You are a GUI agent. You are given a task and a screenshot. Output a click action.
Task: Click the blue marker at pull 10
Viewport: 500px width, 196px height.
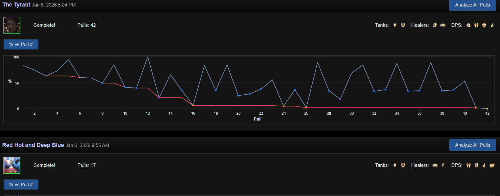[x=125, y=87]
